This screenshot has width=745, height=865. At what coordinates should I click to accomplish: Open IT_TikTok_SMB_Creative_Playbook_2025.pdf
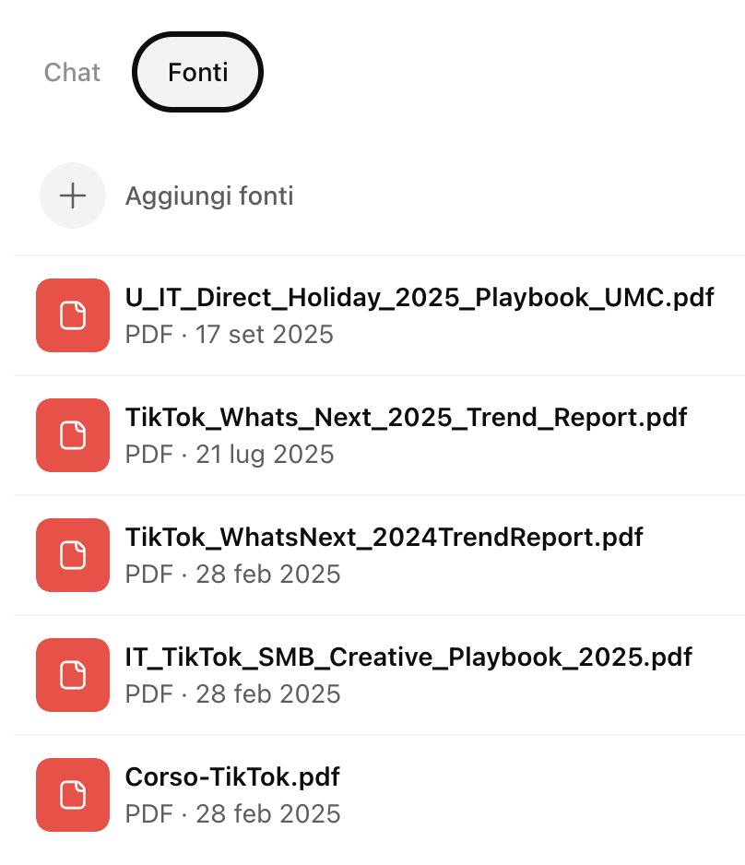(408, 657)
